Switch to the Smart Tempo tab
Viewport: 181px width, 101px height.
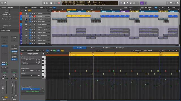click(x=120, y=48)
